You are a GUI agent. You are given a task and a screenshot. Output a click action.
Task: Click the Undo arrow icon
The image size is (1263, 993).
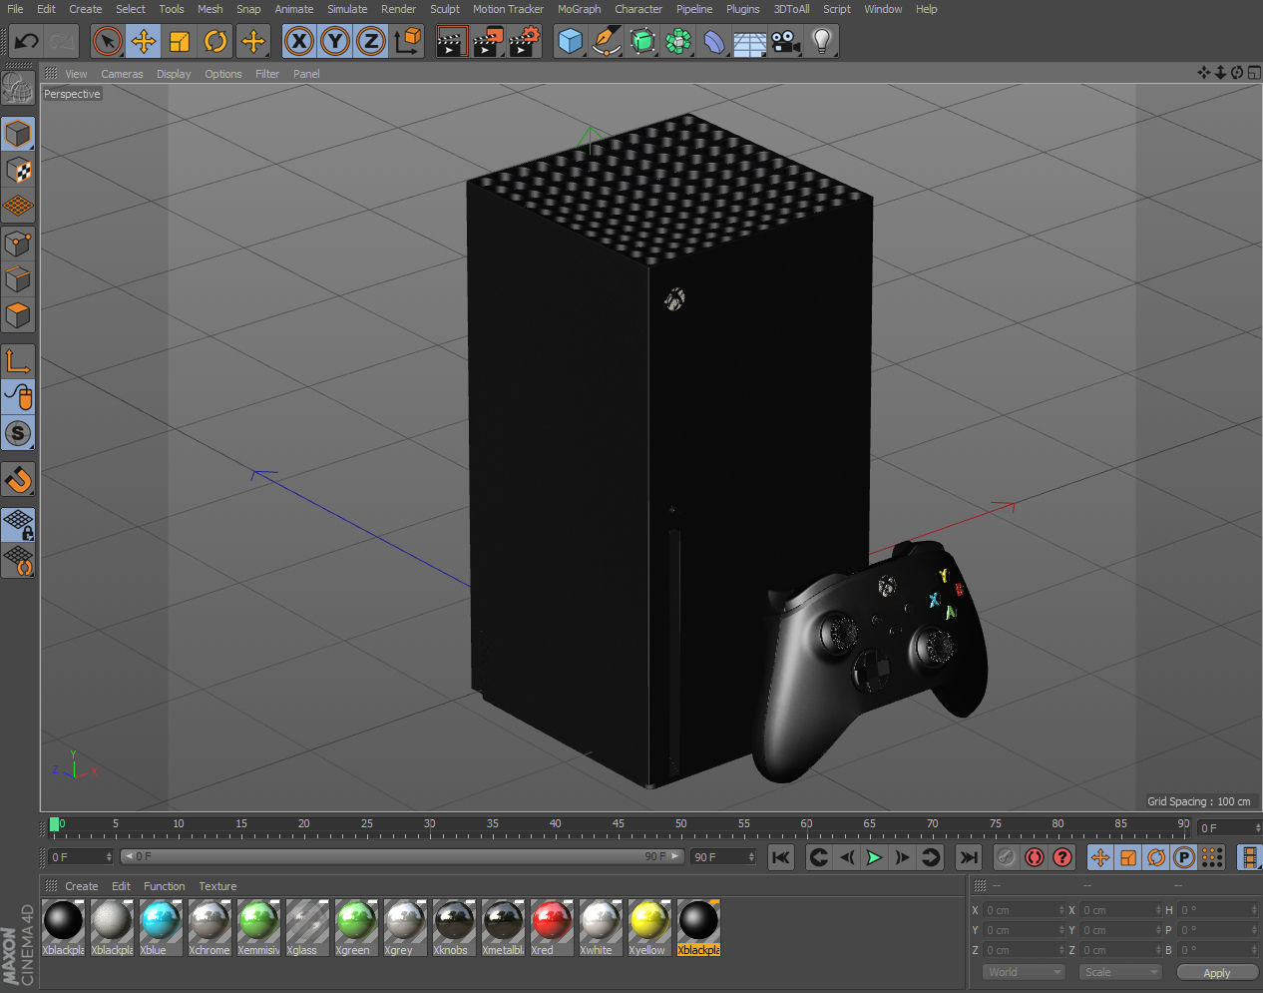[x=27, y=42]
